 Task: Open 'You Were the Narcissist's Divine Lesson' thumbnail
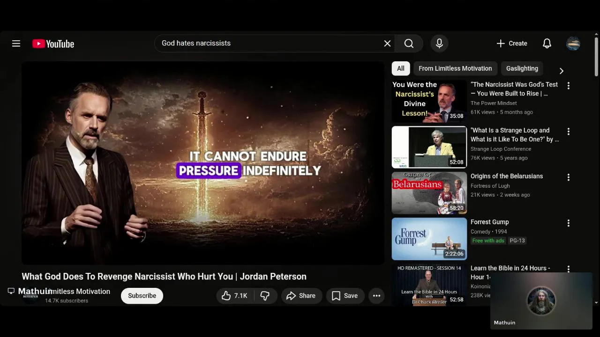[x=429, y=101]
